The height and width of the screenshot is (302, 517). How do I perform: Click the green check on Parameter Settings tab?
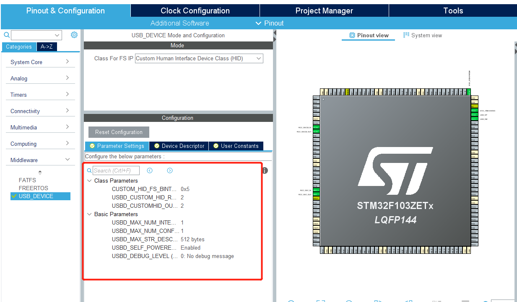pyautogui.click(x=92, y=146)
